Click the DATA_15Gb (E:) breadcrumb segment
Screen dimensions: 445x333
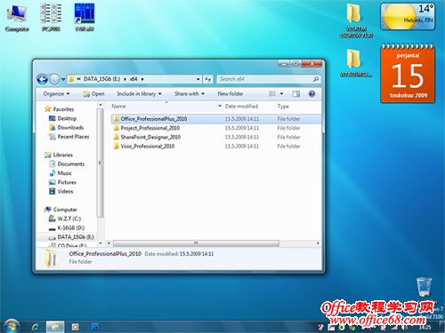[x=101, y=79]
